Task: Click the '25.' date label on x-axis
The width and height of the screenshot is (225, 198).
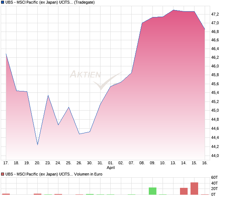Action: point(69,163)
